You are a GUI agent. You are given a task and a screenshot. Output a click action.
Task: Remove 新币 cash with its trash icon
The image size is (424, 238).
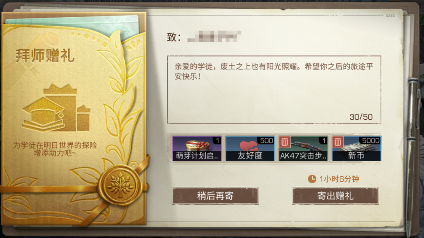pos(338,142)
